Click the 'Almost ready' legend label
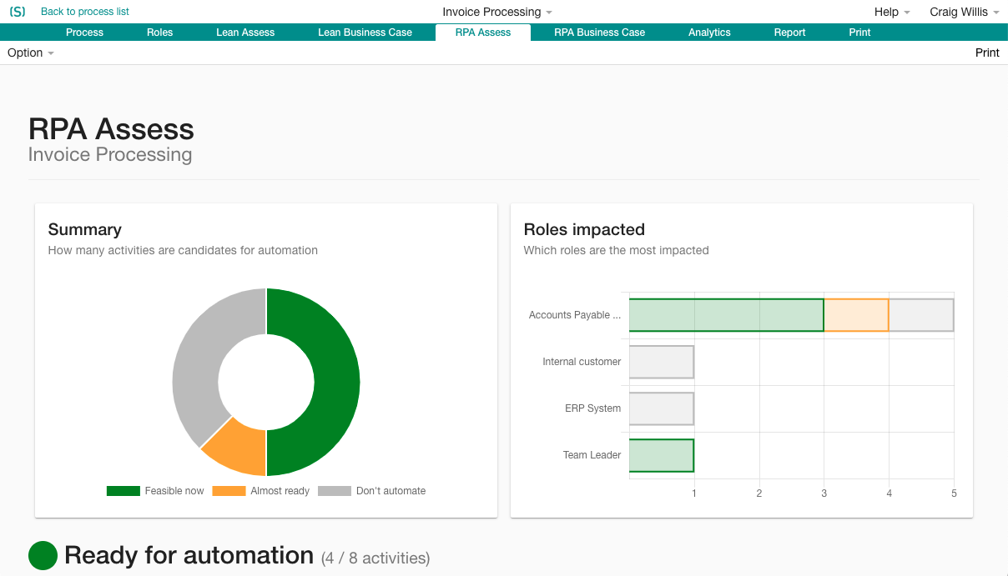 pyautogui.click(x=280, y=491)
